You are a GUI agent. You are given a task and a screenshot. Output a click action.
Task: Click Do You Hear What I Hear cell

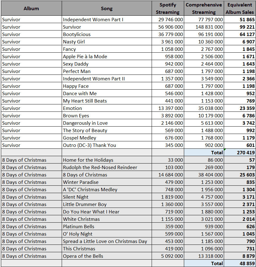107,212
